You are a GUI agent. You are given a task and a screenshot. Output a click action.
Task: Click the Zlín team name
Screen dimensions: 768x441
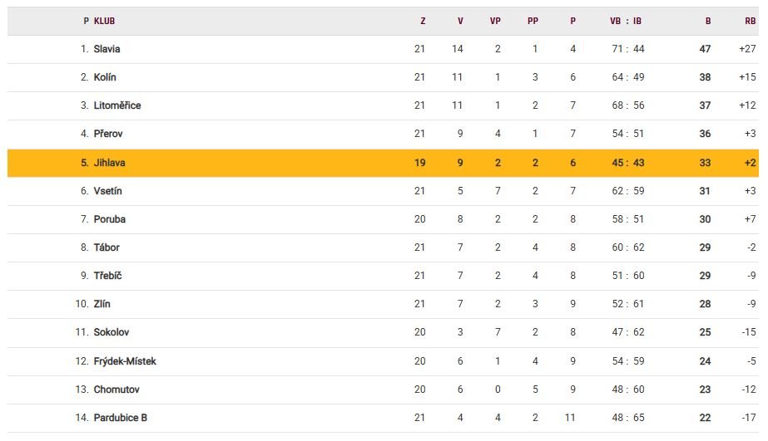click(x=102, y=304)
